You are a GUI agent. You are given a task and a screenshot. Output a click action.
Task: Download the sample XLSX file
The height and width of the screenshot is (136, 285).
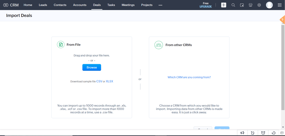109,81
